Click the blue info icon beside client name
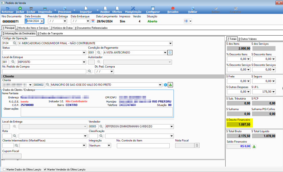The width and height of the screenshot is (283, 172). point(165,84)
